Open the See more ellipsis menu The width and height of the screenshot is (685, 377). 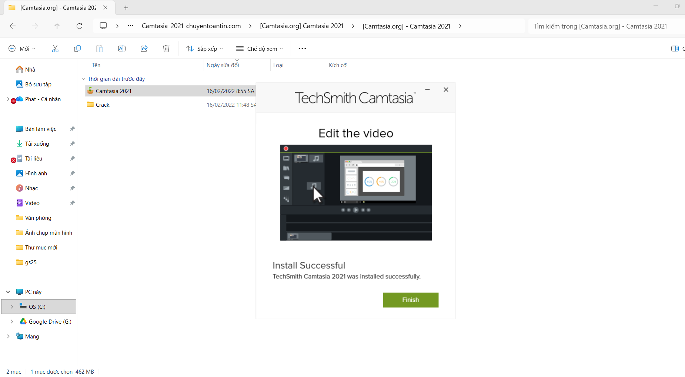tap(302, 49)
